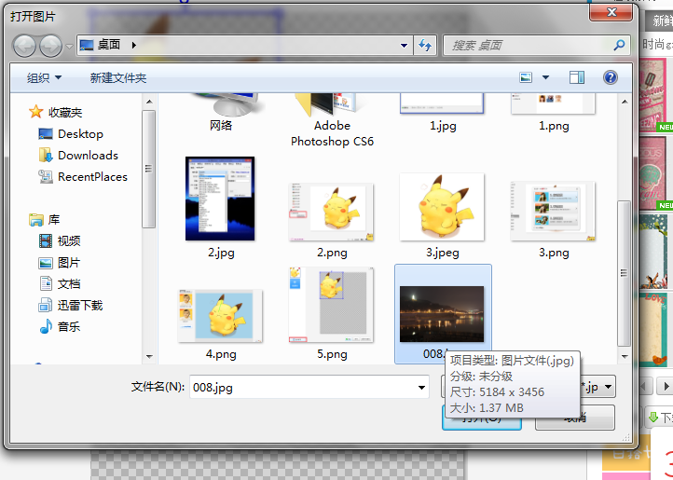Click the search magnifier icon
Viewport: 673px width, 480px height.
point(619,45)
